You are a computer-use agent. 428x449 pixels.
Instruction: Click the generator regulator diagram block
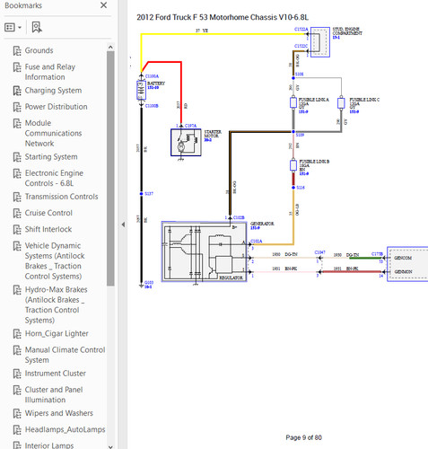205,251
